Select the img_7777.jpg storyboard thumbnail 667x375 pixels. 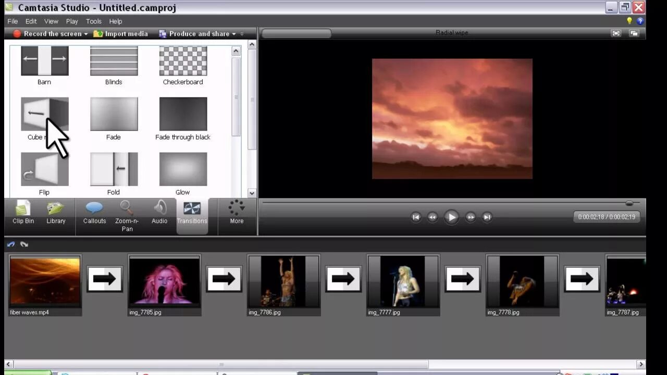tap(403, 282)
